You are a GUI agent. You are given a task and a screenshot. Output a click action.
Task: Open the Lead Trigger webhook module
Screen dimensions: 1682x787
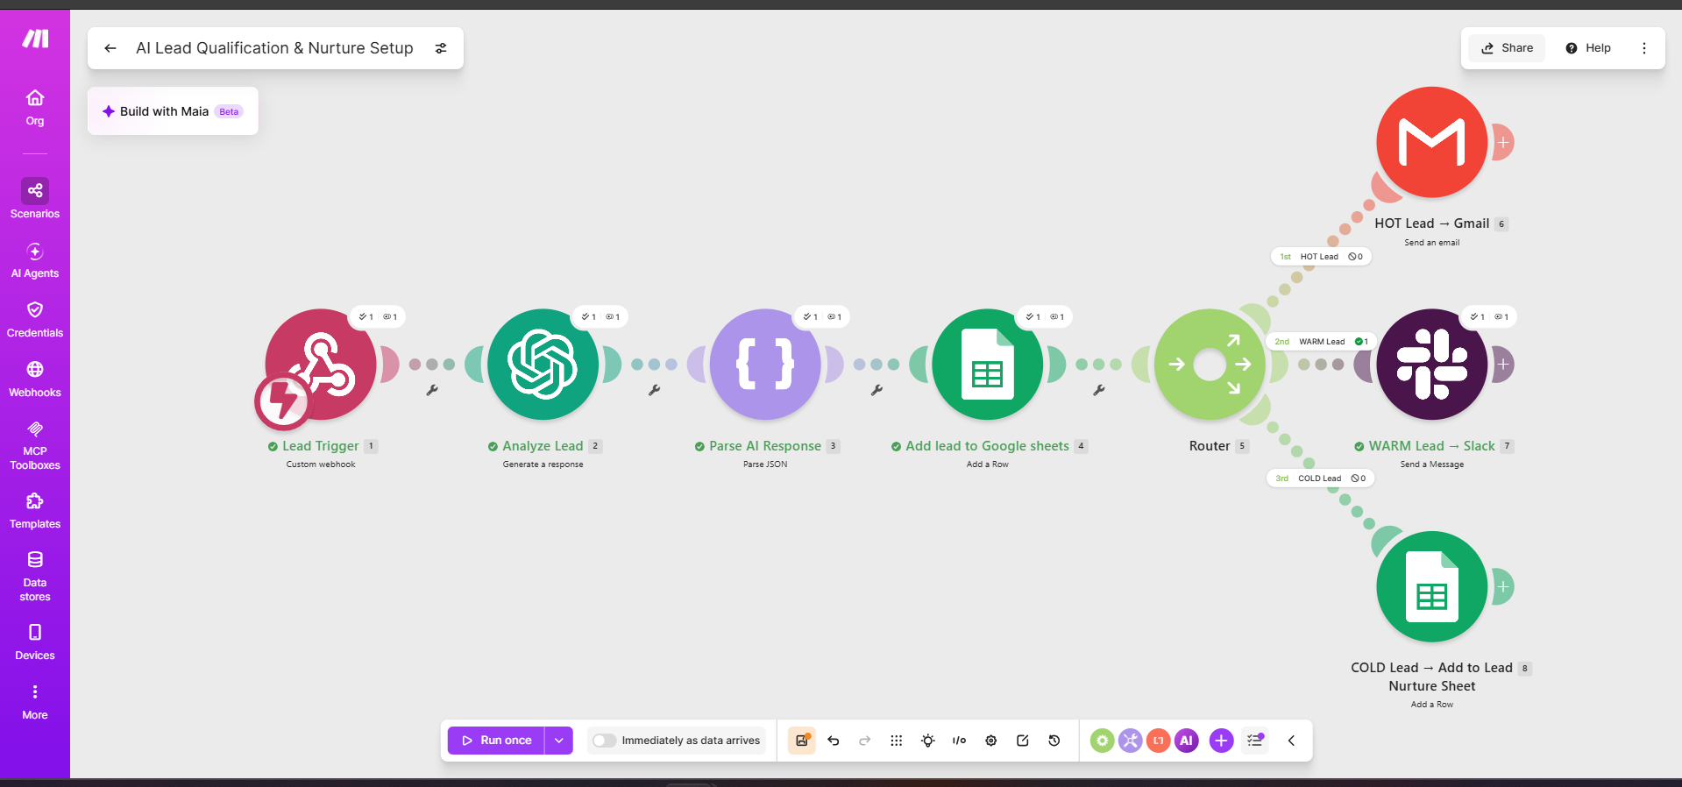click(x=321, y=365)
